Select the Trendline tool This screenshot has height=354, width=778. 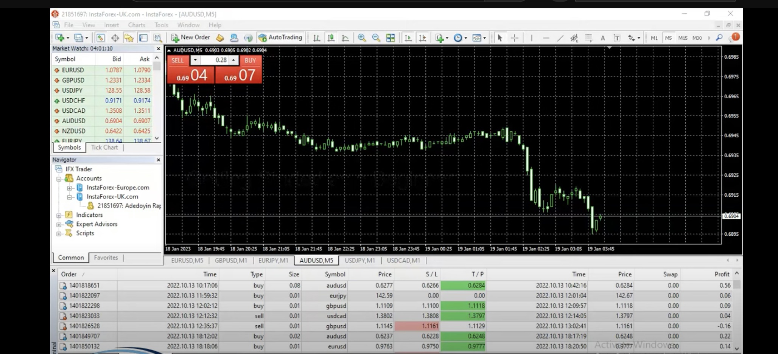coord(560,38)
